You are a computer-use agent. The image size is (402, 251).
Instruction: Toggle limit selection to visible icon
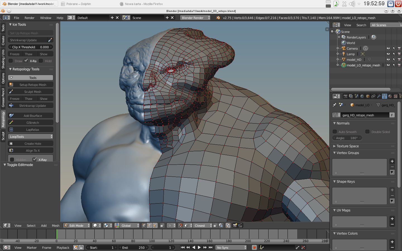(162, 225)
